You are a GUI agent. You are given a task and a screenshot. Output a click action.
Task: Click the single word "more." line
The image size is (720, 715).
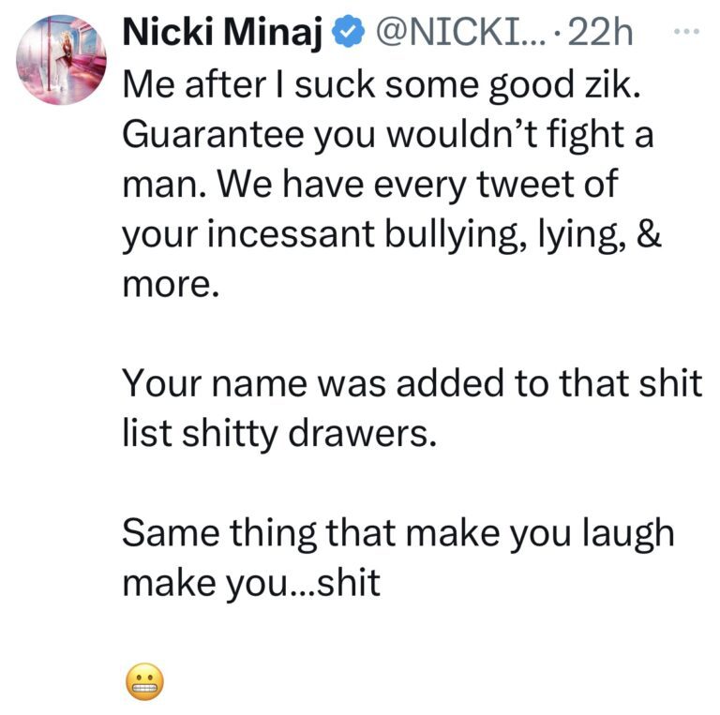point(171,279)
